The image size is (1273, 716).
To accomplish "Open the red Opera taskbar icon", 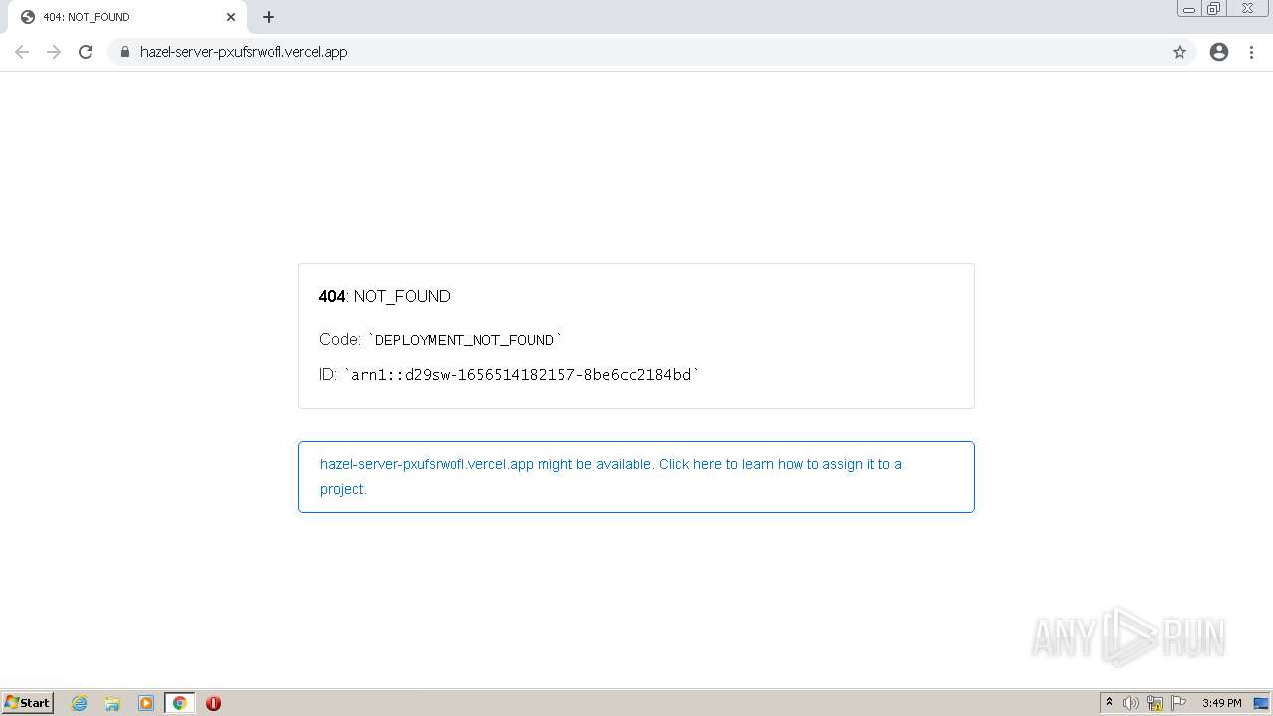I will (x=213, y=703).
